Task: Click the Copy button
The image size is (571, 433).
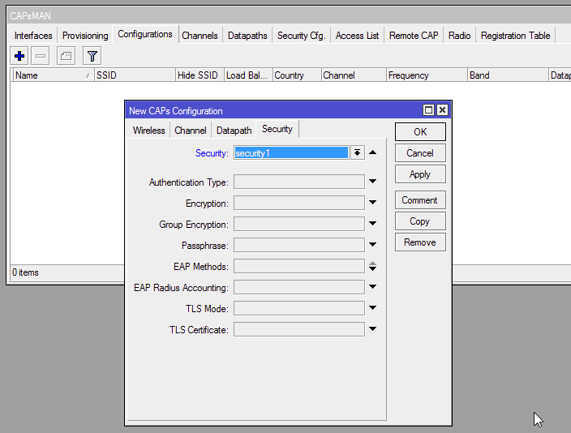Action: coord(419,221)
